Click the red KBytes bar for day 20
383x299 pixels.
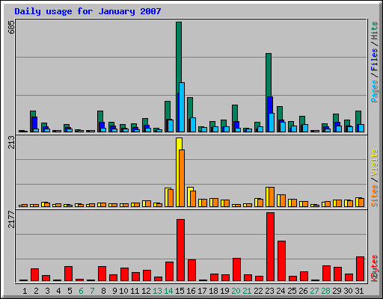click(x=237, y=269)
